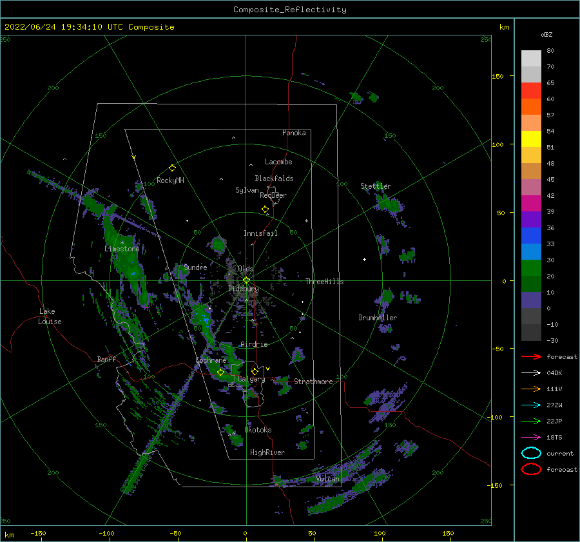The image size is (580, 542).
Task: Click the yellow radar site diamond at center
Action: pos(246,280)
